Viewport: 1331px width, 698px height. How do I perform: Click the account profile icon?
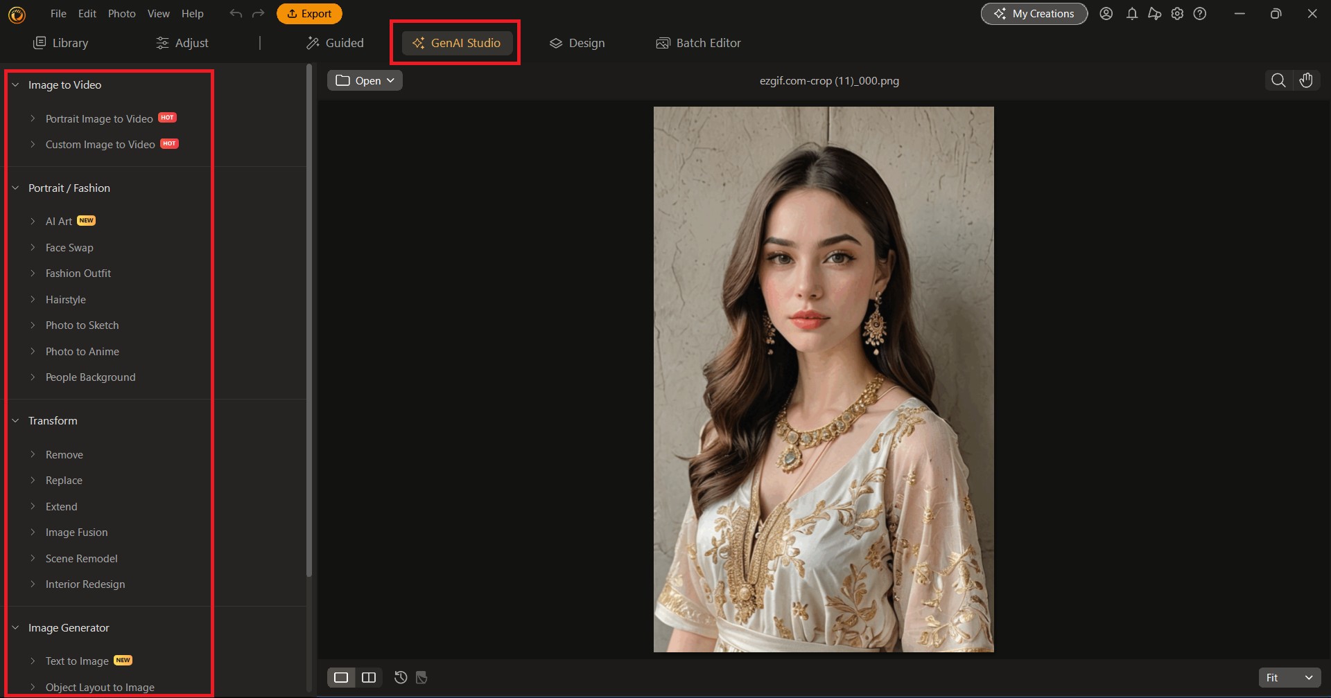1106,13
